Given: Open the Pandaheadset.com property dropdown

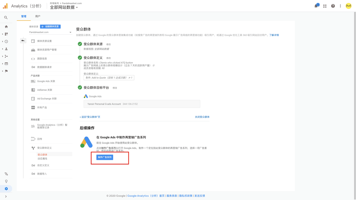Looking at the screenshot, I should click(50, 32).
